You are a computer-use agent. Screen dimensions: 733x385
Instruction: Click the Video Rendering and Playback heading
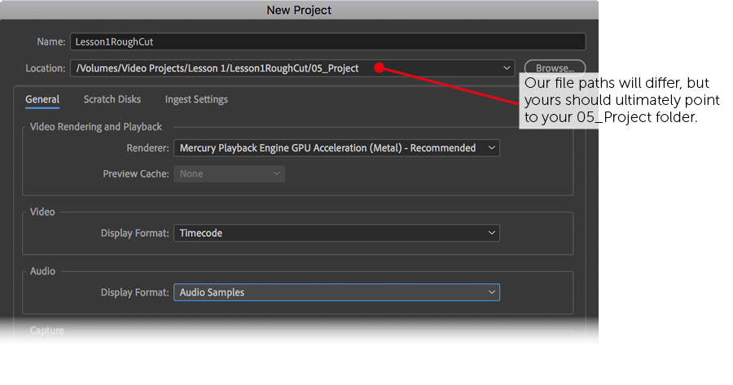pyautogui.click(x=96, y=127)
